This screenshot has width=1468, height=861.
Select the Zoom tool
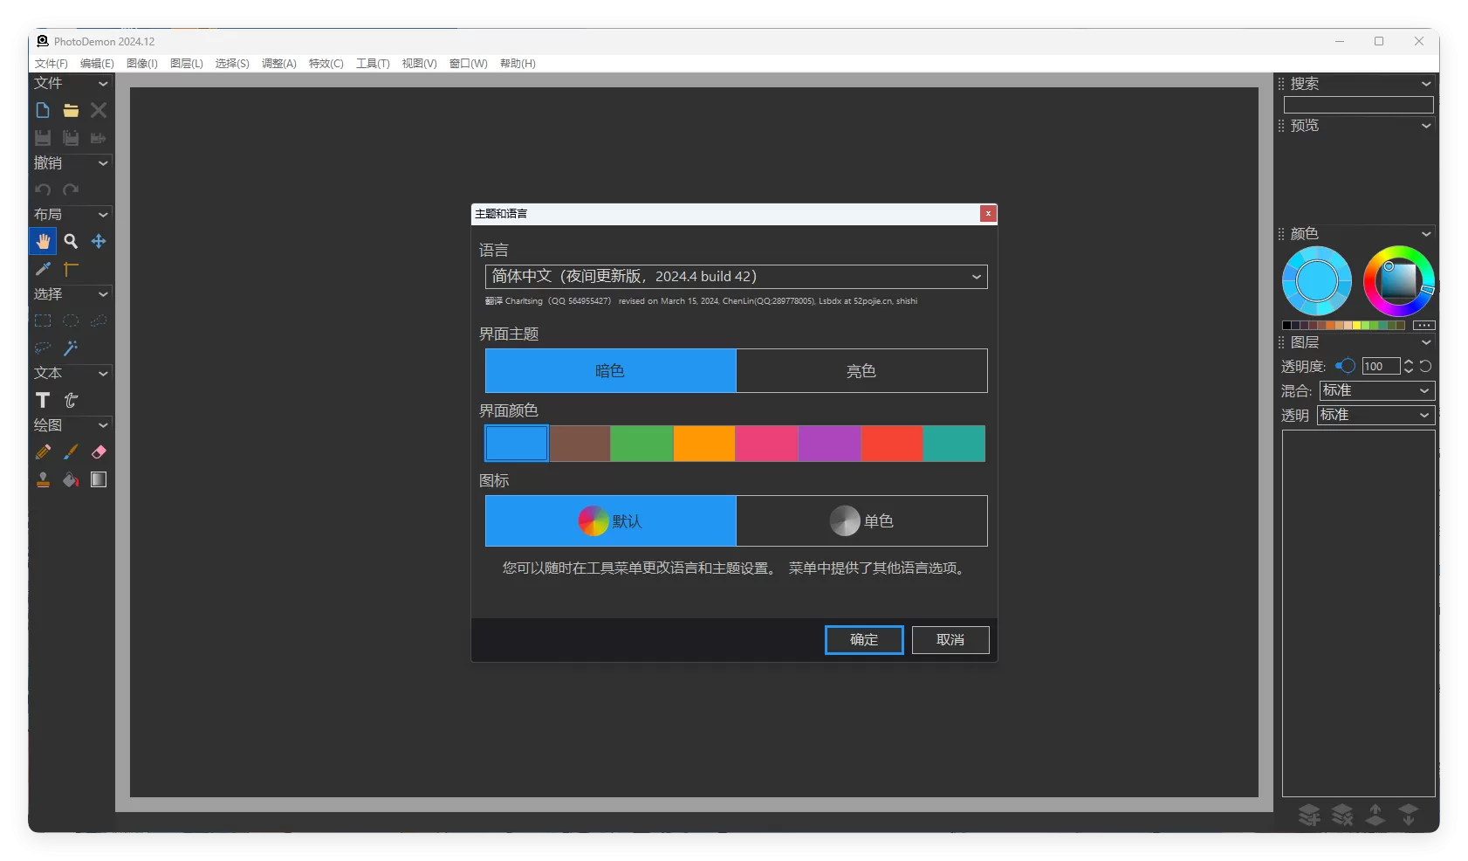click(71, 241)
